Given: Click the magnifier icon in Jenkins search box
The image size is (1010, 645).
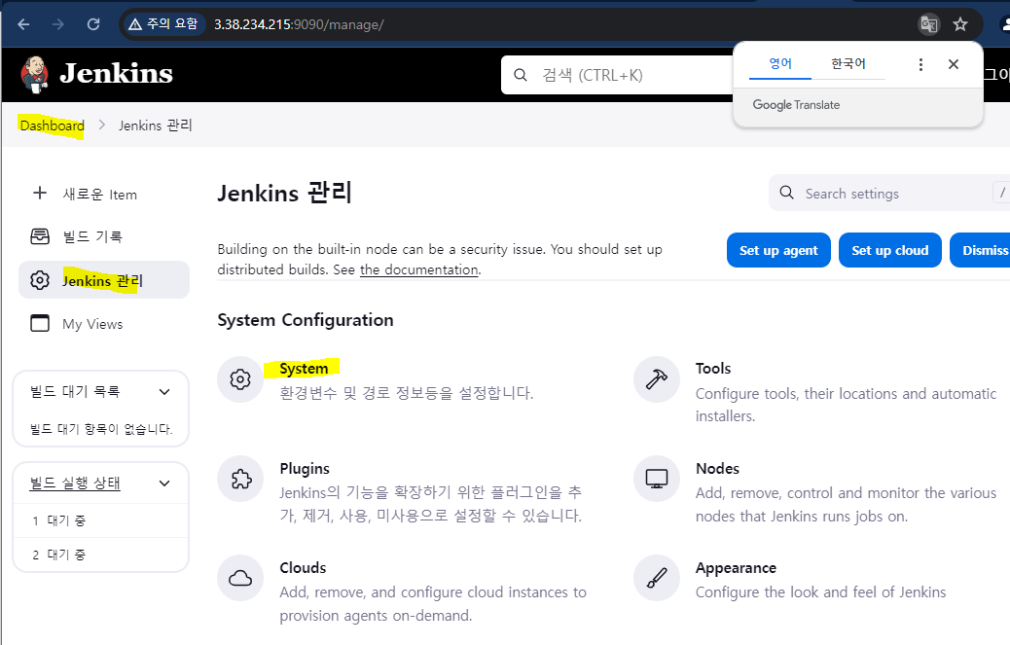Looking at the screenshot, I should (521, 75).
